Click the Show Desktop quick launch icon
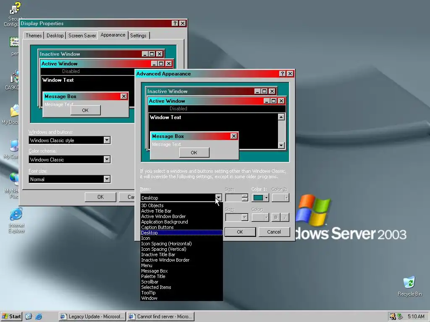The image size is (430, 322). click(x=29, y=317)
